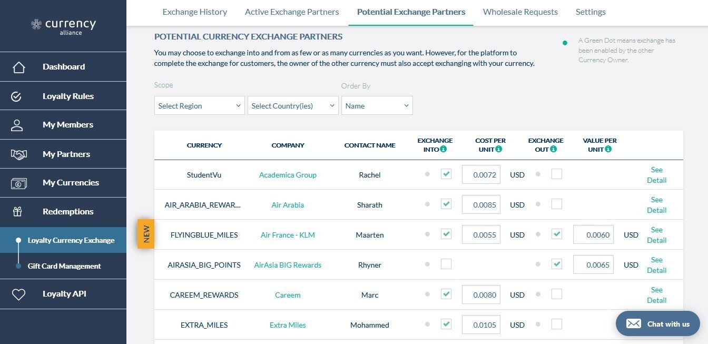
Task: Click the Currency column header
Action: [204, 145]
